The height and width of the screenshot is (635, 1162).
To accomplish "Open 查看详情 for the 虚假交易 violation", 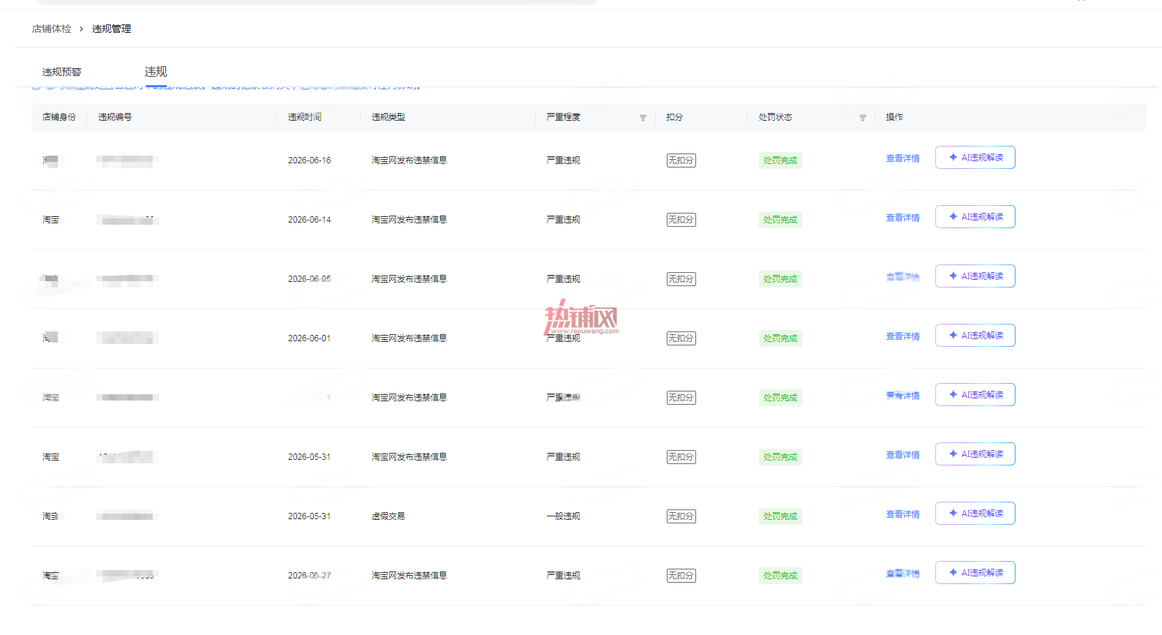I will (x=903, y=514).
